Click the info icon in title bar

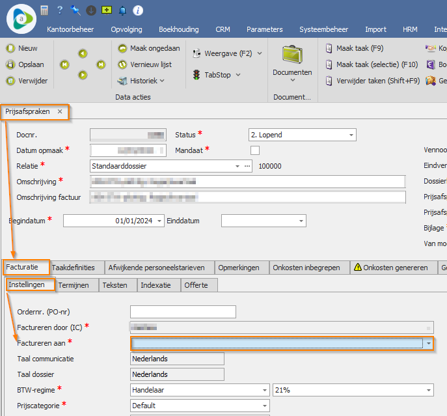[x=138, y=10]
